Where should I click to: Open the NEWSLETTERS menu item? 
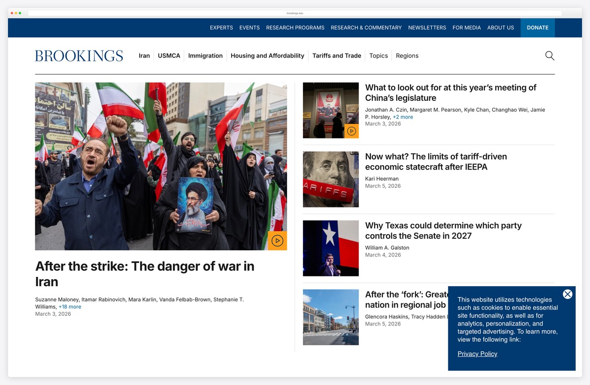(x=427, y=28)
